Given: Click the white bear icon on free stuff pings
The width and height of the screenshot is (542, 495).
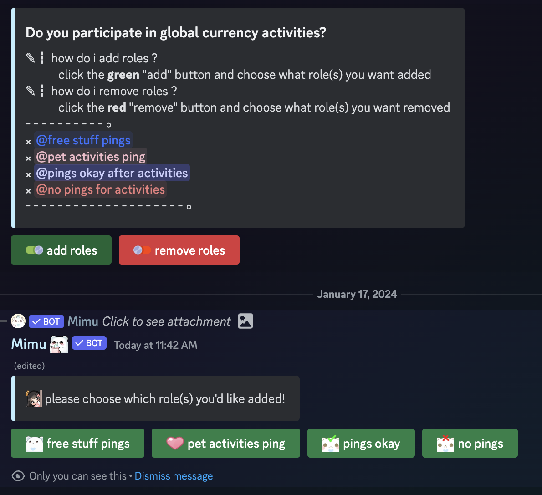Looking at the screenshot, I should click(34, 444).
